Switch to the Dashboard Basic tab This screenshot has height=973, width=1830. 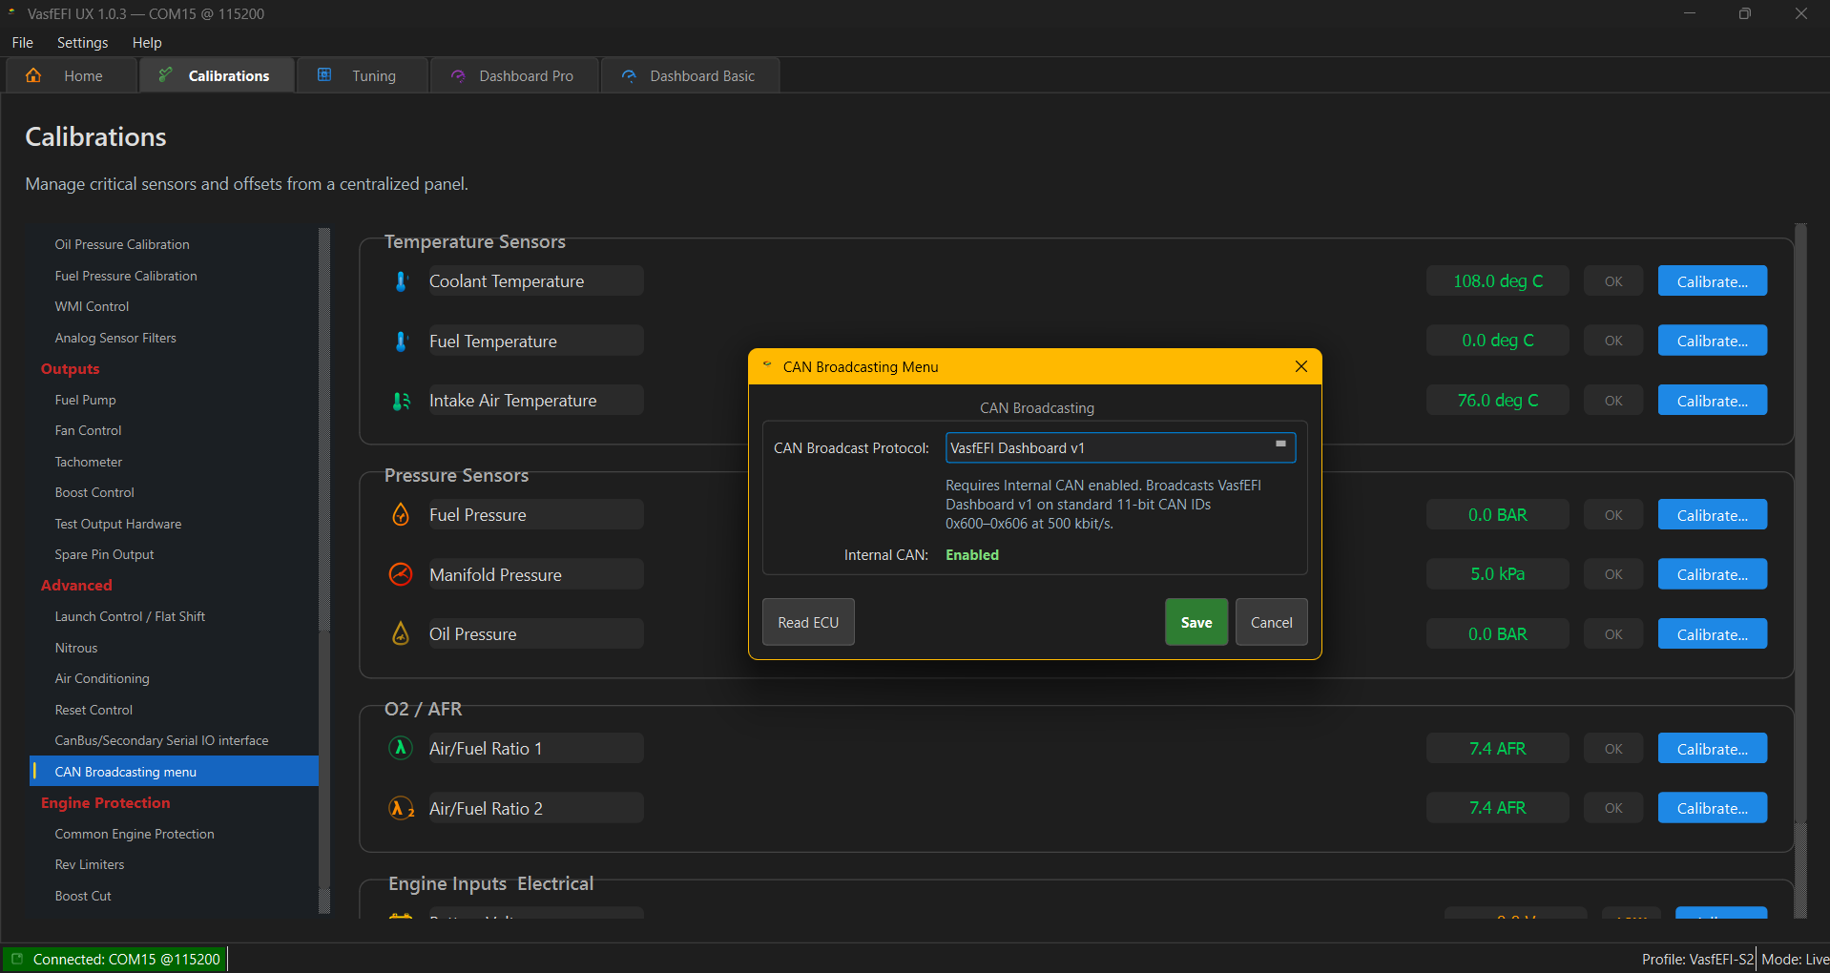tap(690, 75)
